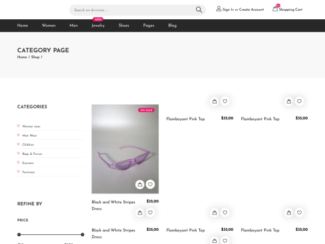325x244 pixels.
Task: Click the bullet circle beside Children
Action: 19,144
